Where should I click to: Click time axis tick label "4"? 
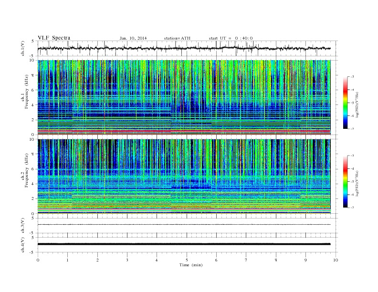[157, 260]
